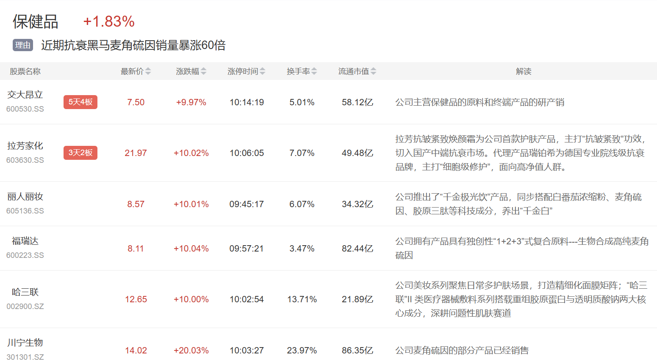This screenshot has height=364, width=657.
Task: Click the 保健品 sector title
Action: pyautogui.click(x=36, y=22)
